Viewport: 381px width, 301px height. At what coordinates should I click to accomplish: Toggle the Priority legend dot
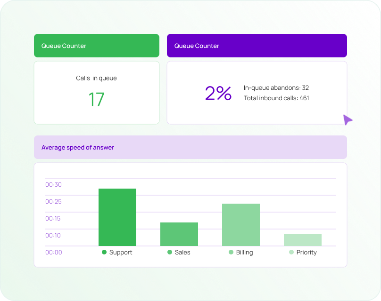(291, 252)
